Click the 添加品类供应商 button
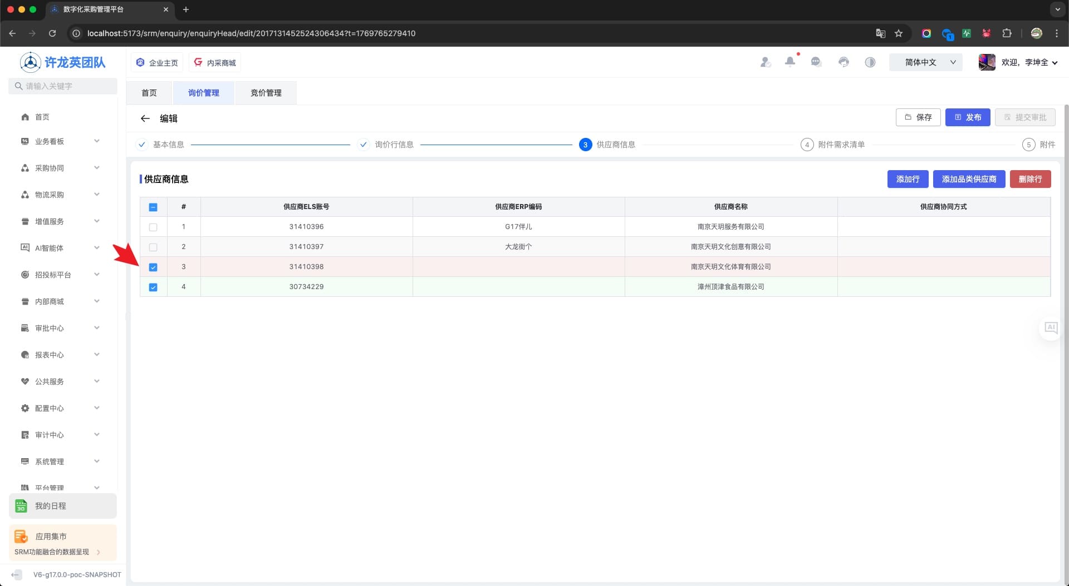The height and width of the screenshot is (586, 1069). 969,179
